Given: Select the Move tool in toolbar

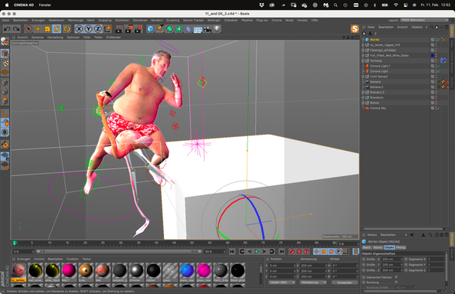Looking at the screenshot, I should coord(38,28).
